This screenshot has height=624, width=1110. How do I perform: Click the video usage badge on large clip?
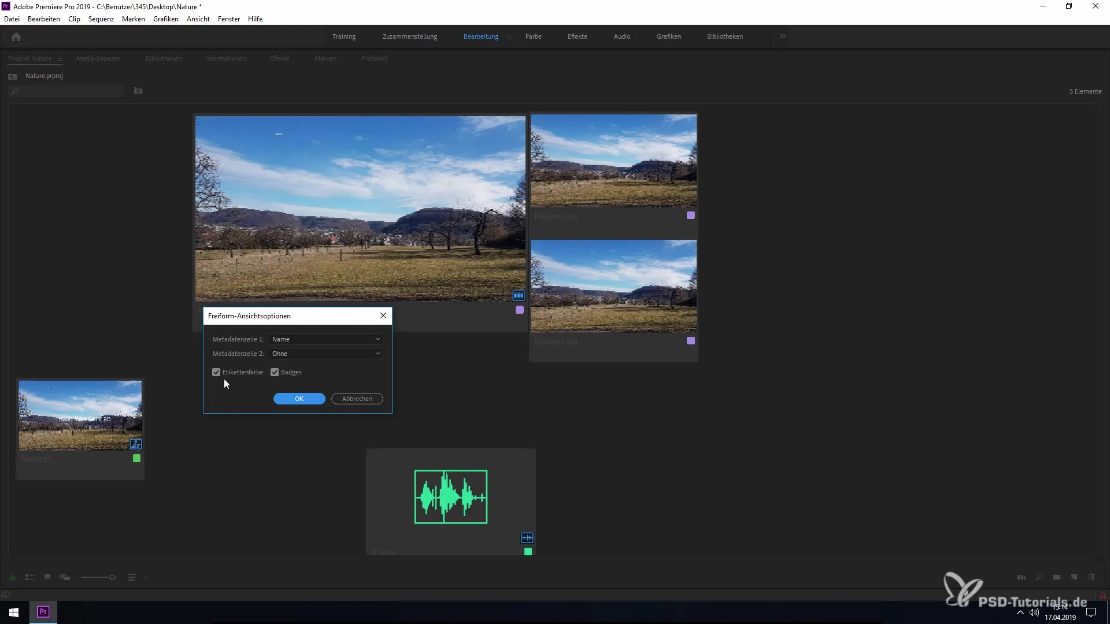519,296
